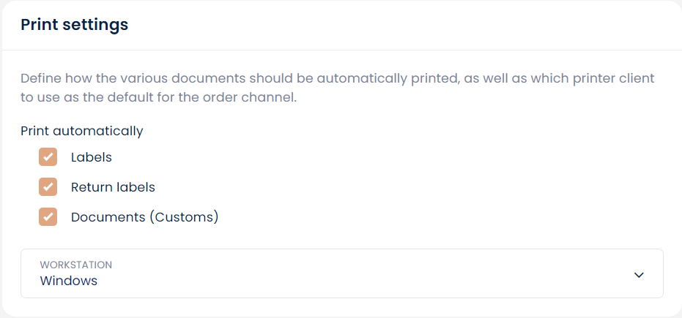Click the "Return labels" option text

113,187
